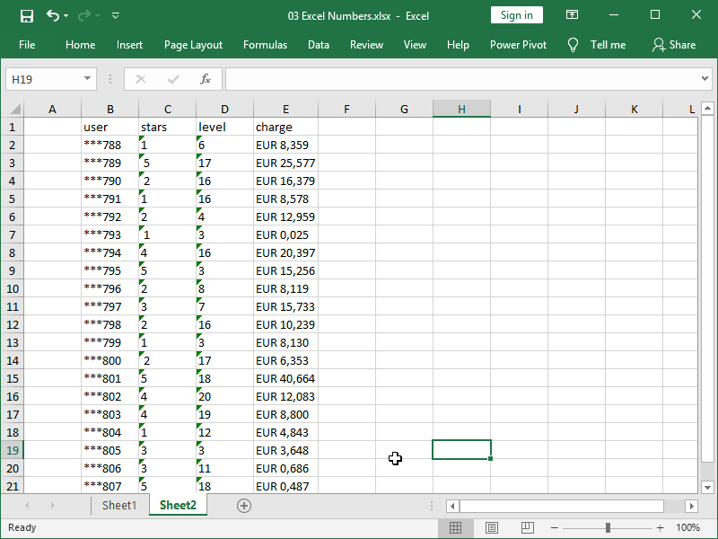Open the Customize Quick Access Toolbar dropdown
Viewport: 718px width, 539px height.
coord(115,15)
